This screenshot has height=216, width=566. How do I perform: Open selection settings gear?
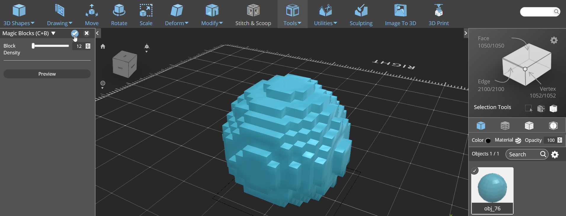[x=554, y=40]
